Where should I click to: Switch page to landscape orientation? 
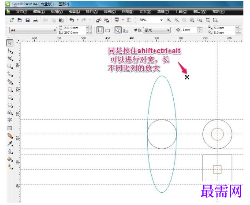(108, 30)
